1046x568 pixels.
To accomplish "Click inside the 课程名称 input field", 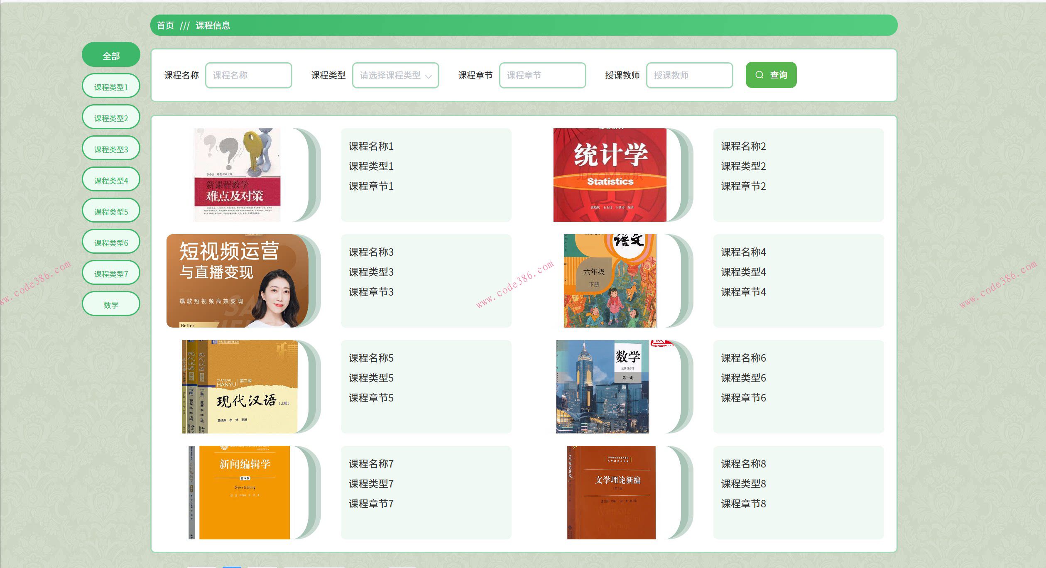I will pos(248,75).
